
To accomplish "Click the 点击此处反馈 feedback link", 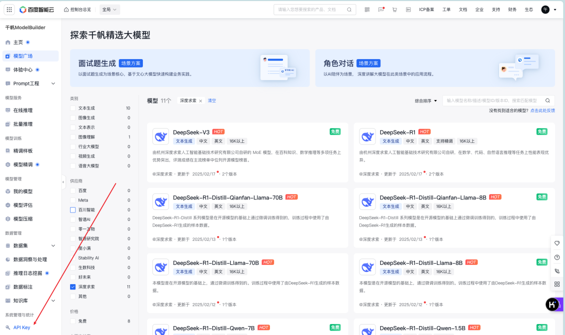I will pyautogui.click(x=543, y=110).
